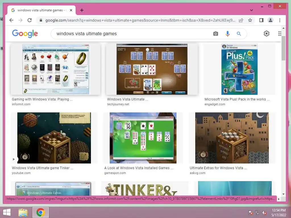The image size is (291, 218).
Task: Visit gamespot.com source link
Action: click(115, 173)
